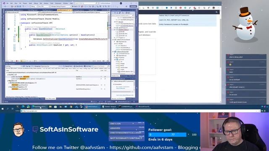Click the Windows taskbar search icon
This screenshot has height=151, width=269.
[x=8, y=109]
